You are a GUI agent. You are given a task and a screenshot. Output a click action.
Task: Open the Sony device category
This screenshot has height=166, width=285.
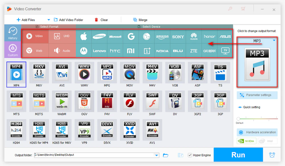tap(178, 36)
